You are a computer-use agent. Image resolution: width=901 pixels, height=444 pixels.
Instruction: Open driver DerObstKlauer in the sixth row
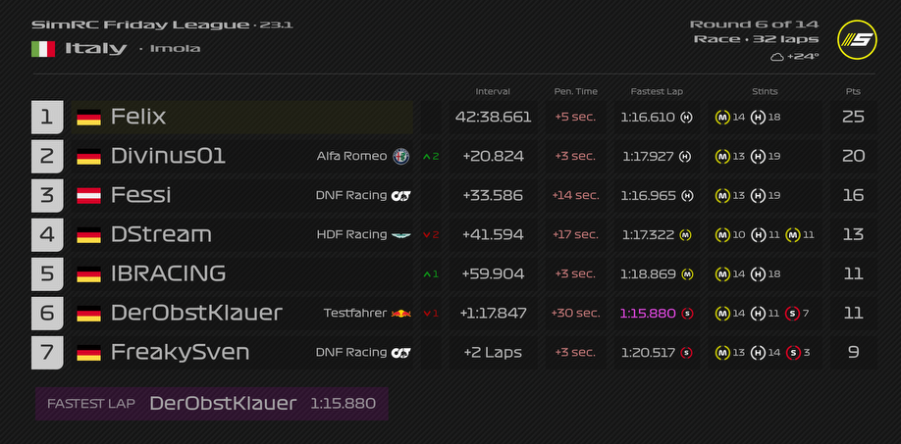pos(196,313)
